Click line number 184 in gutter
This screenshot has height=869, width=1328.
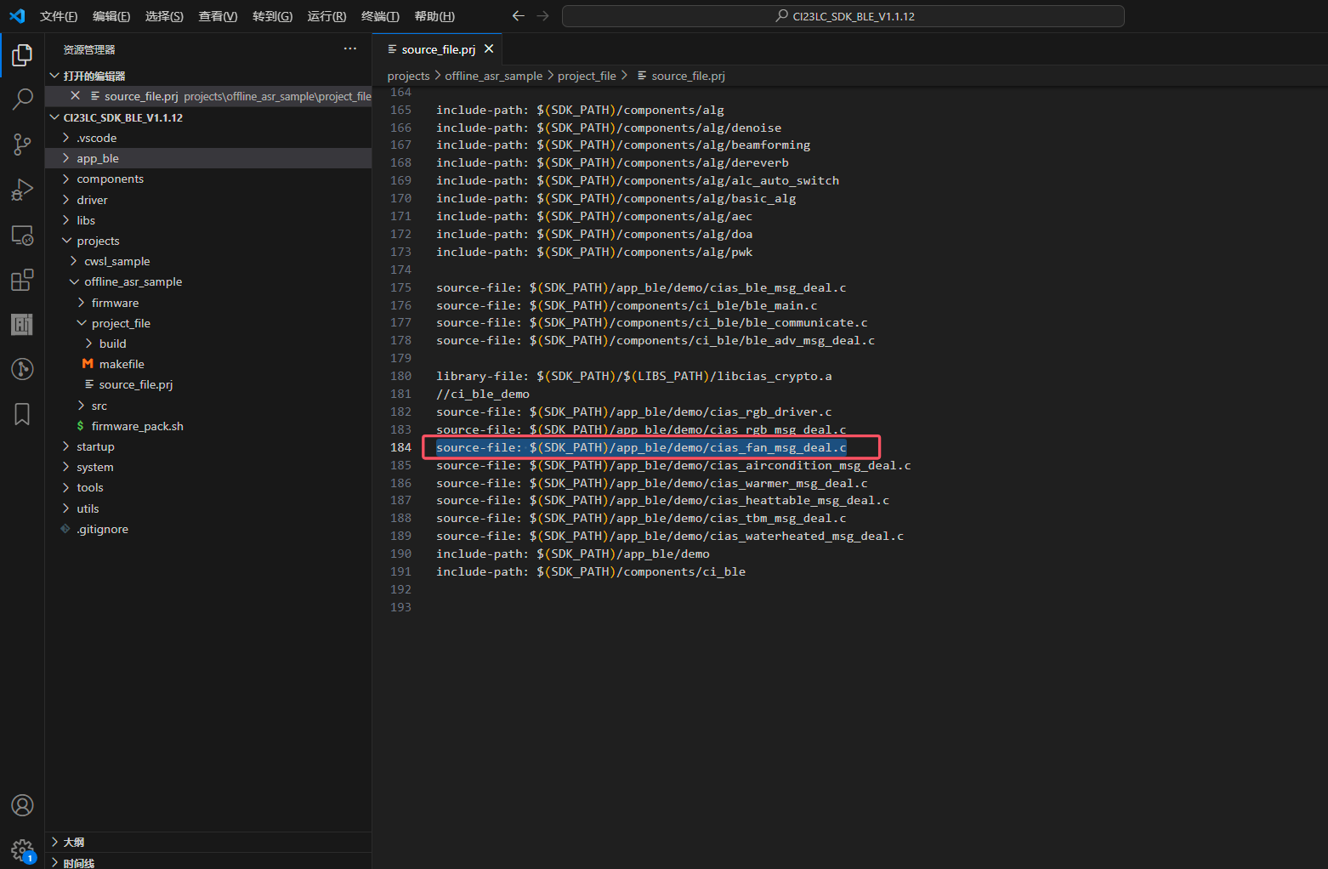[x=400, y=447]
